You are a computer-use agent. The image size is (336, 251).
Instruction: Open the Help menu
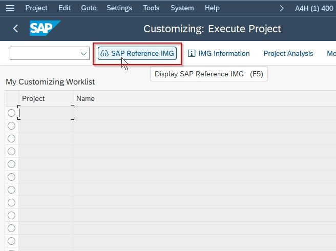click(212, 8)
